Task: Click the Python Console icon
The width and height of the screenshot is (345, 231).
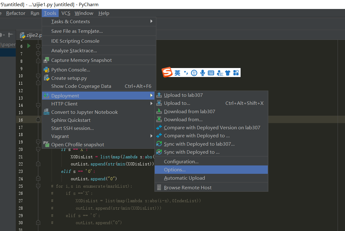Action: [46, 70]
